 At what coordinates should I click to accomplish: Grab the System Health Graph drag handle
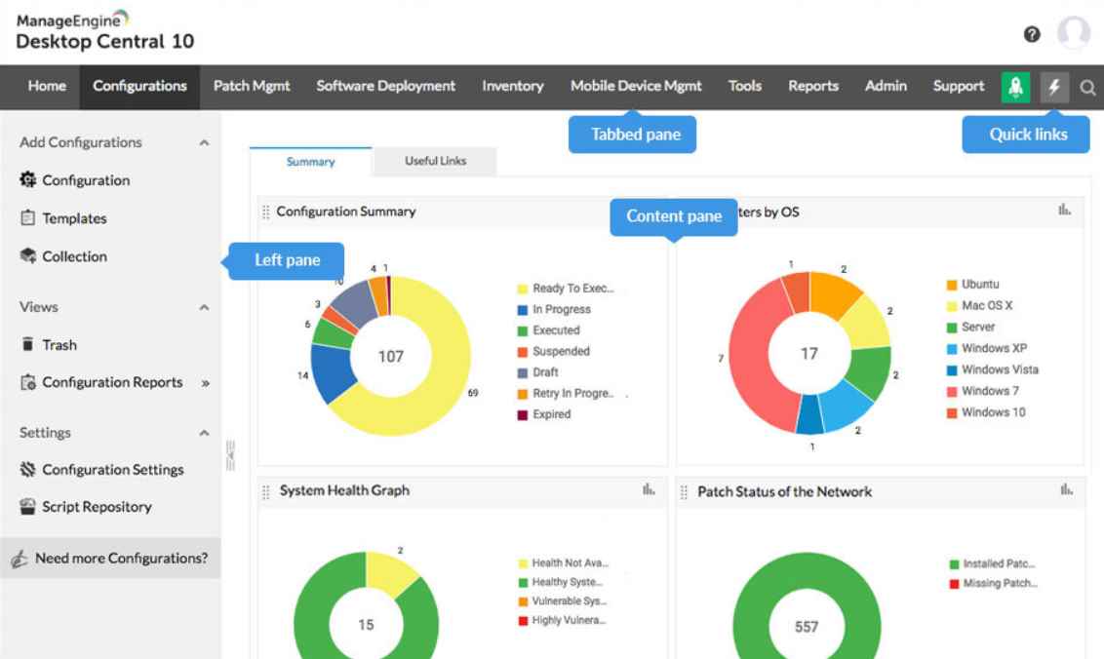tap(265, 491)
